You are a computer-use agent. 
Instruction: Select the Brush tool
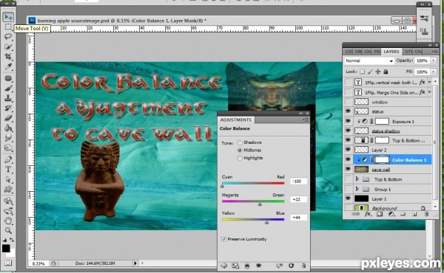(x=8, y=89)
